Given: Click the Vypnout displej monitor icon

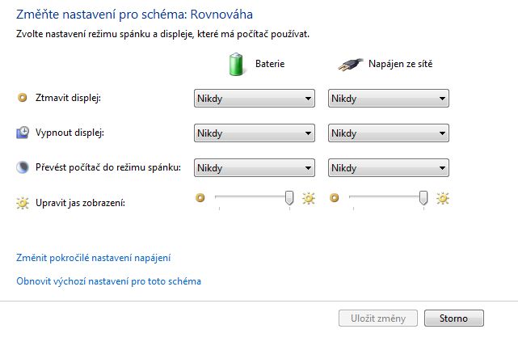Looking at the screenshot, I should [23, 133].
